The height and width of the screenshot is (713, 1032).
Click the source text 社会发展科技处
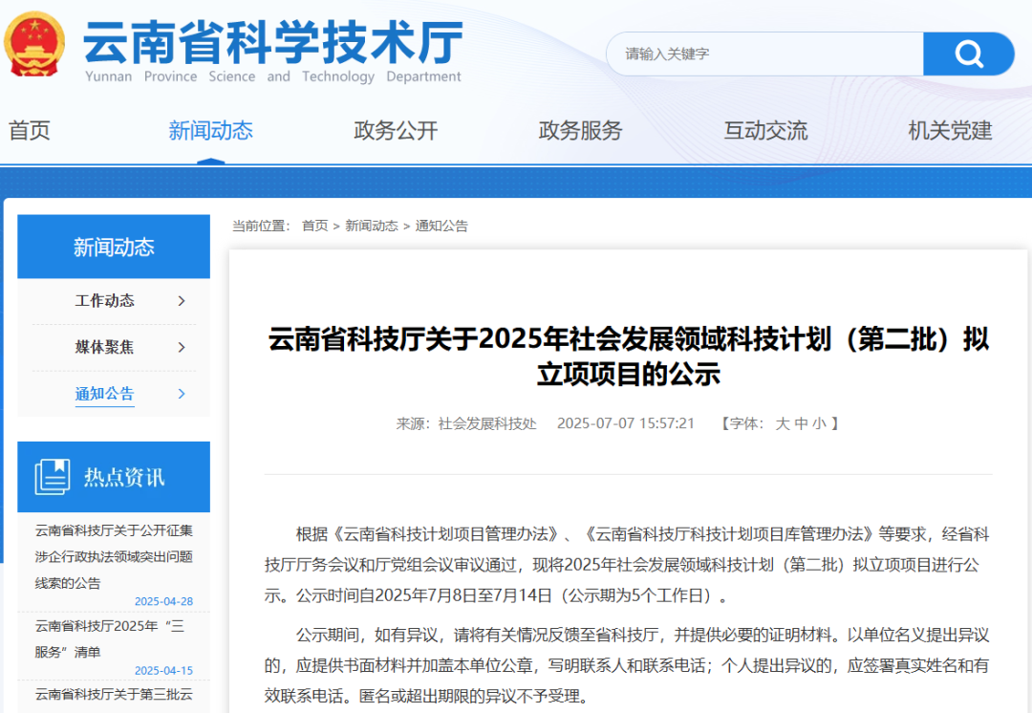pos(487,423)
